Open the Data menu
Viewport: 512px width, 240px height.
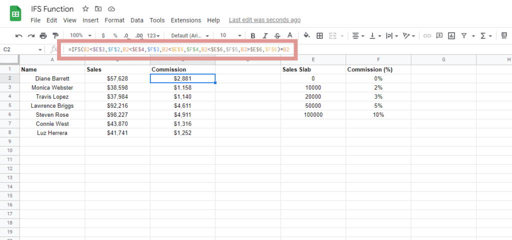pos(137,20)
